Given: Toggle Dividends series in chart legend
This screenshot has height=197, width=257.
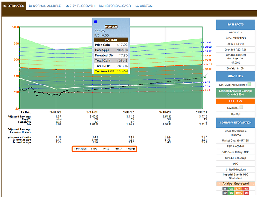Looking at the screenshot, I should [x=80, y=149].
